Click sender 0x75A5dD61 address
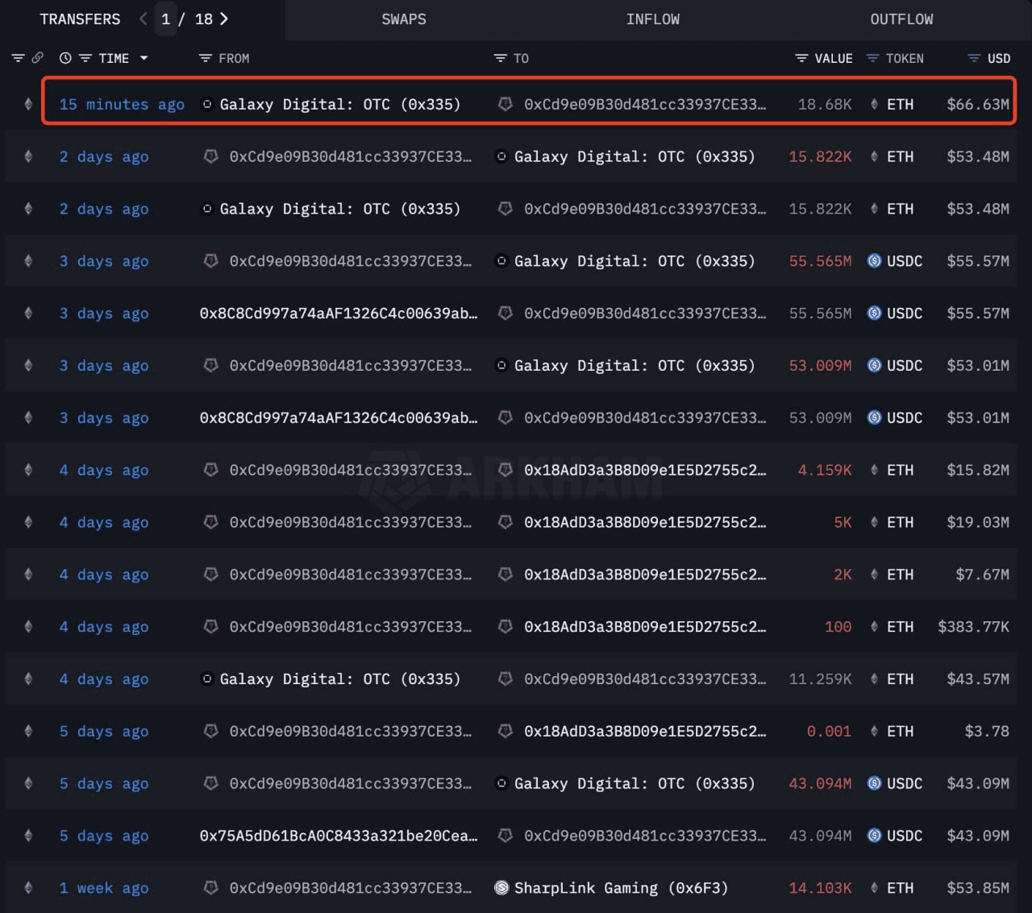Screen dimensions: 1032x913 tap(339, 836)
